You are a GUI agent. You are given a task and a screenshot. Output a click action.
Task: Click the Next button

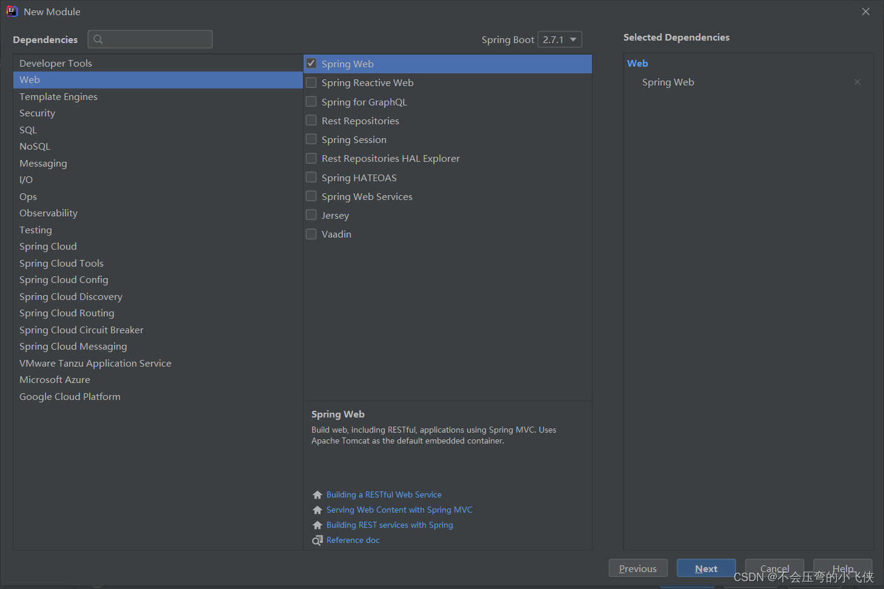pyautogui.click(x=706, y=568)
